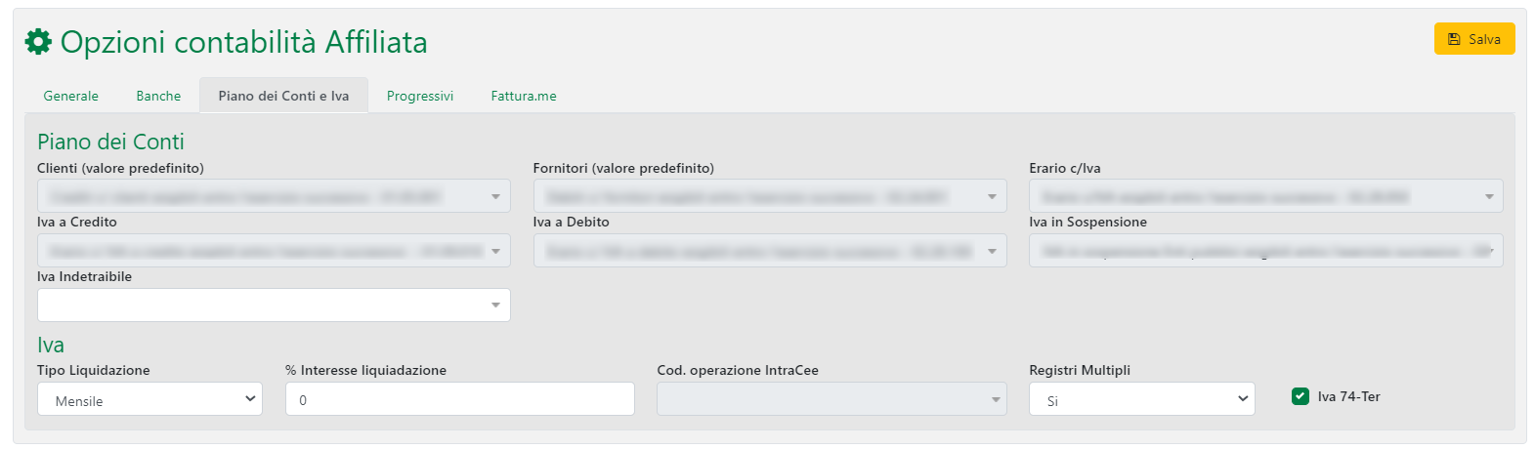Open the Fornitori (valore predefinito) dropdown
The image size is (1535, 449).
770,196
